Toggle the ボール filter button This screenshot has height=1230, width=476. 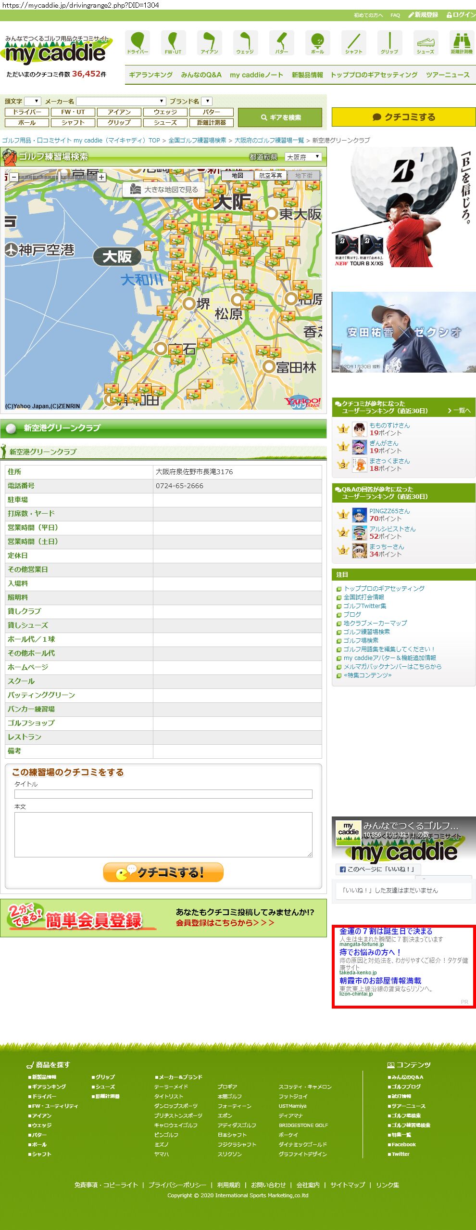point(27,123)
